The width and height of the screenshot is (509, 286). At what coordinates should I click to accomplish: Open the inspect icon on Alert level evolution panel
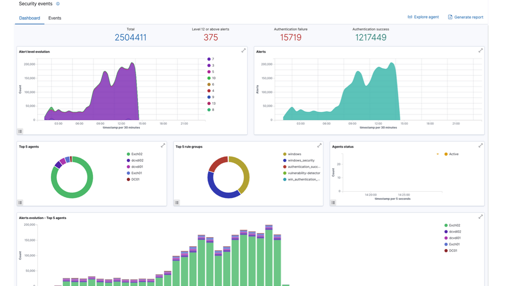click(x=20, y=131)
